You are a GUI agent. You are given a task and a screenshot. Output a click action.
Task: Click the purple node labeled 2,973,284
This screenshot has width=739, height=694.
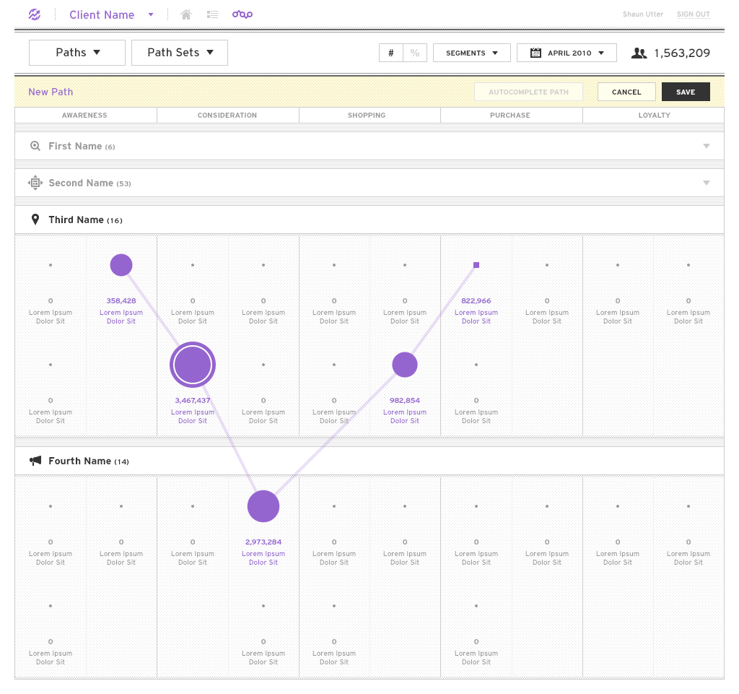point(263,506)
